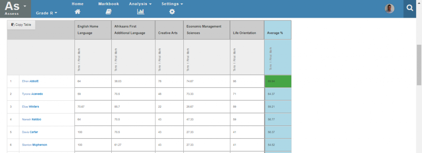The image size is (422, 153).
Task: Click the Copy Table button
Action: click(21, 25)
